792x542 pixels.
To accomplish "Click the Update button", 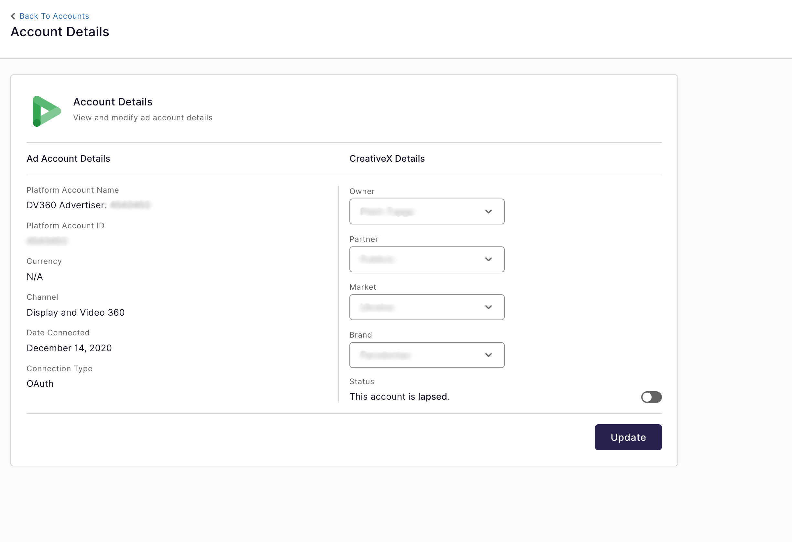I will (628, 438).
